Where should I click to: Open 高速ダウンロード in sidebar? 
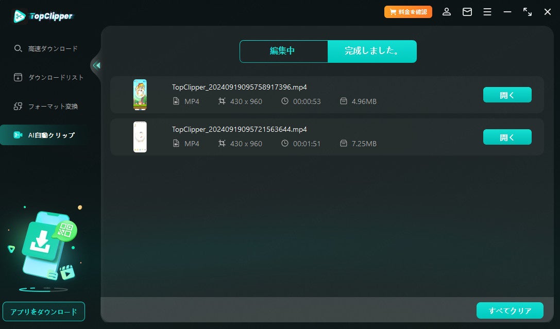(53, 48)
